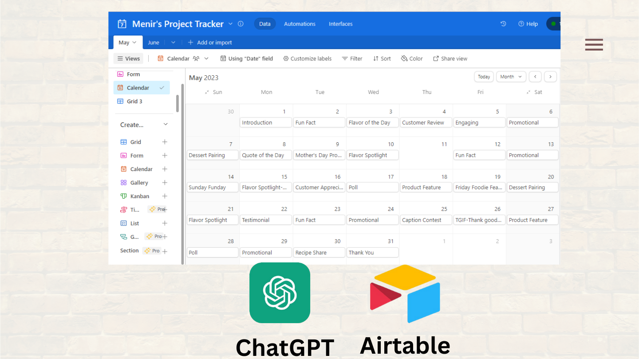Open the Color options
The image size is (639, 359).
point(412,59)
